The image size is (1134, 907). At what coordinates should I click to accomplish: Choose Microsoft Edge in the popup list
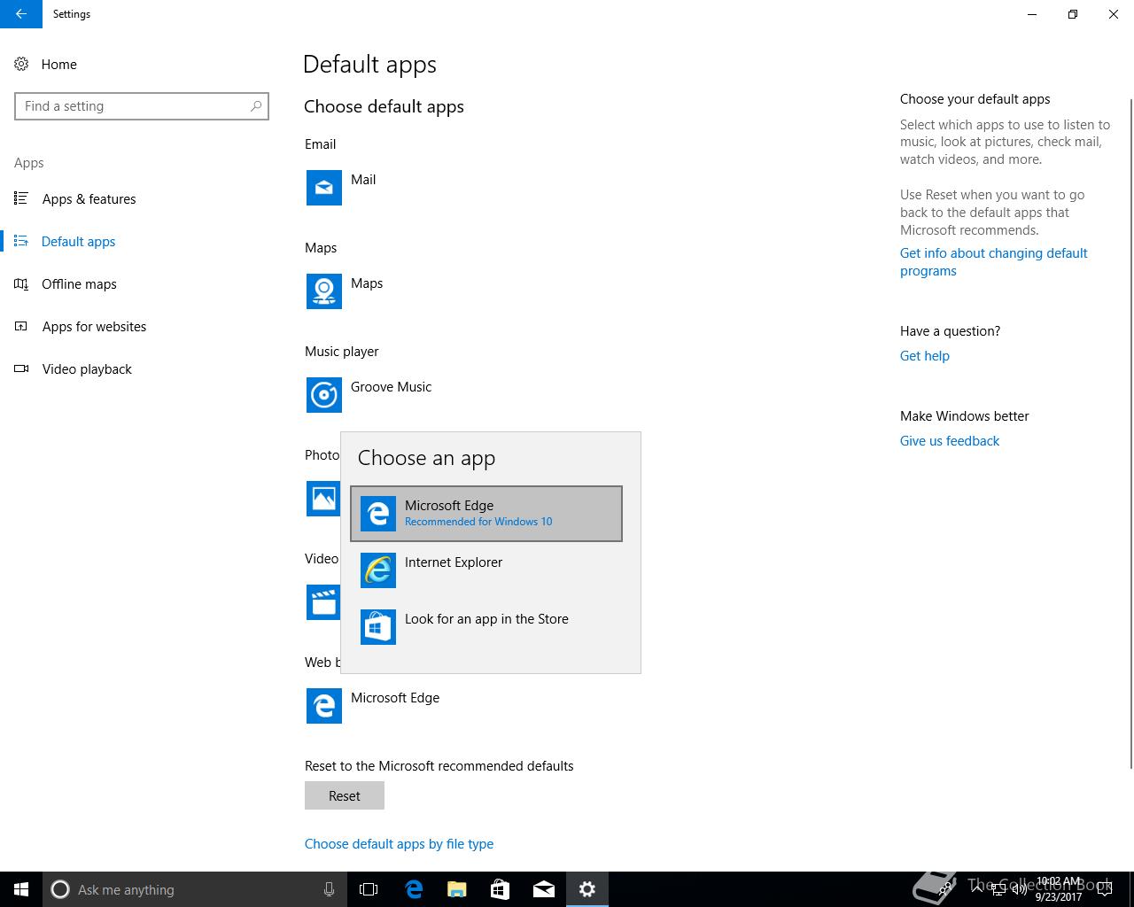coord(485,514)
